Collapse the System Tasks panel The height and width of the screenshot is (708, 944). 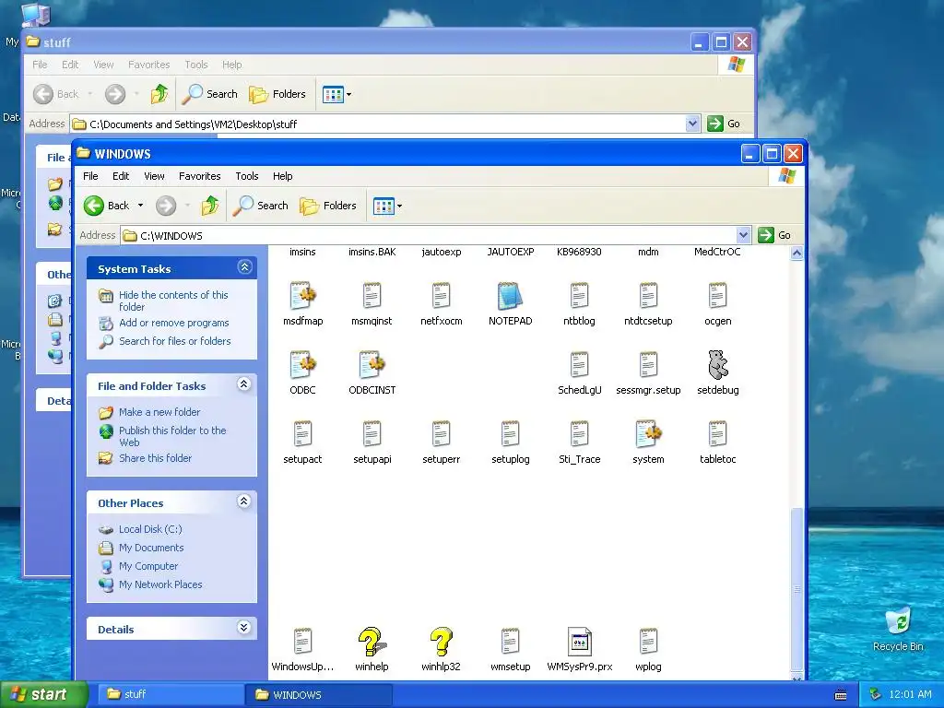tap(244, 267)
